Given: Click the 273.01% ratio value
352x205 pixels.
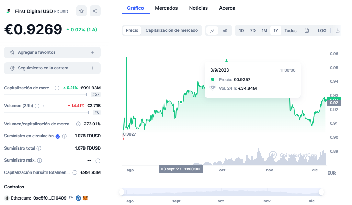Looking at the screenshot, I should tap(92, 124).
